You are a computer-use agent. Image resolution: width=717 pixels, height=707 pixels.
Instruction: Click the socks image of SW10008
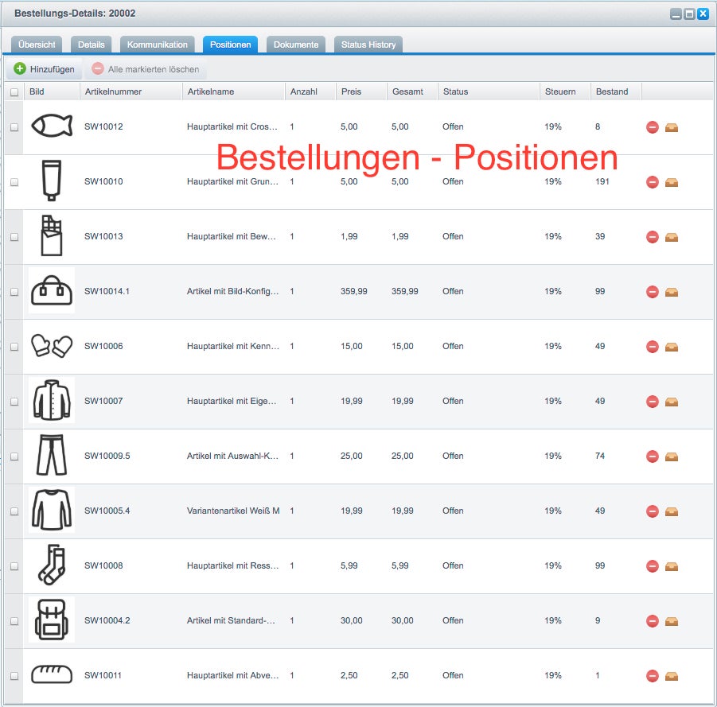pos(52,565)
